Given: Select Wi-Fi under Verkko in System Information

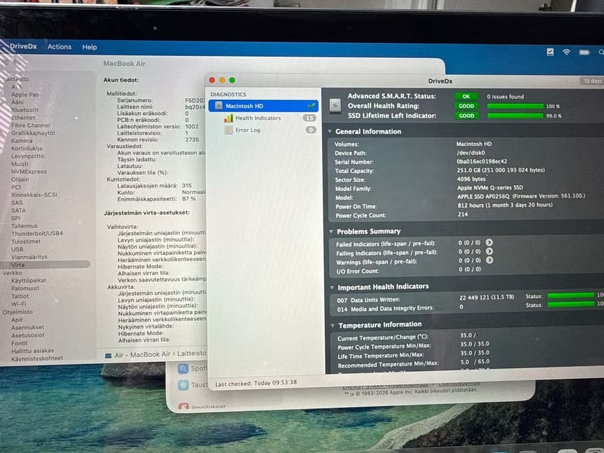Looking at the screenshot, I should point(18,304).
